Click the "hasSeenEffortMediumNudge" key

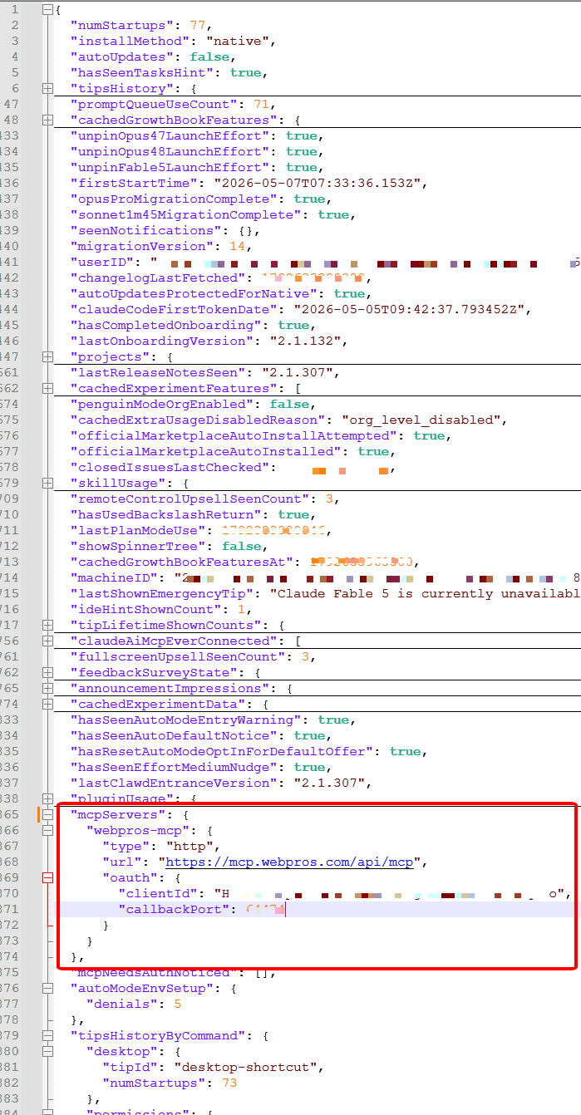click(x=173, y=767)
